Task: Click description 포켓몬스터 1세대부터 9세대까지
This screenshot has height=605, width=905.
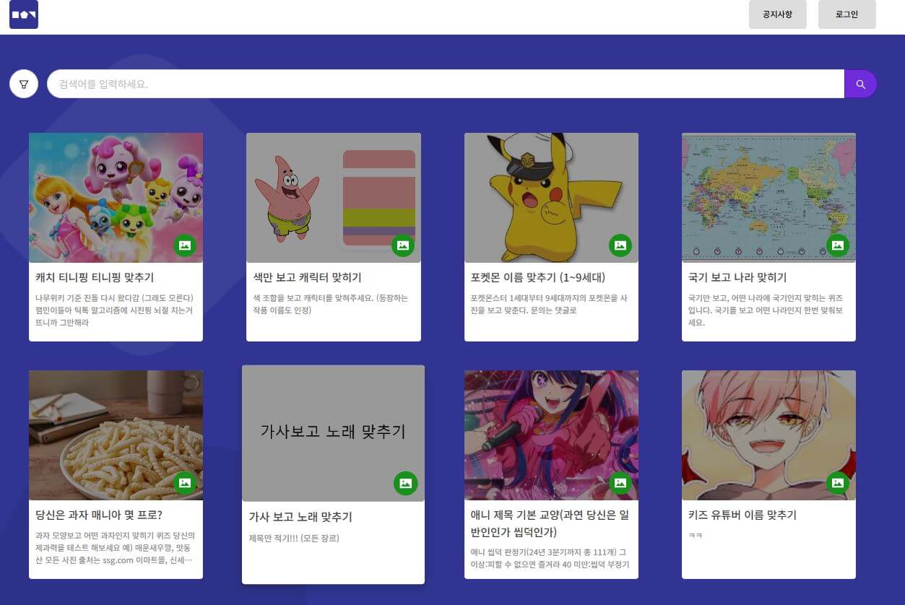Action: tap(549, 304)
